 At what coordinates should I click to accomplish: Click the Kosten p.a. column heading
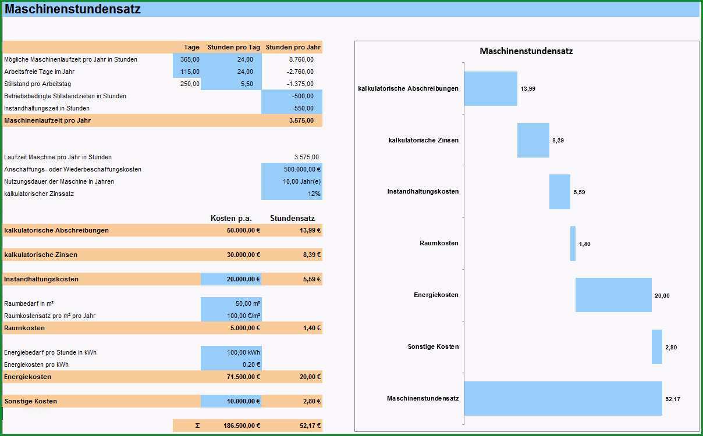(x=231, y=218)
